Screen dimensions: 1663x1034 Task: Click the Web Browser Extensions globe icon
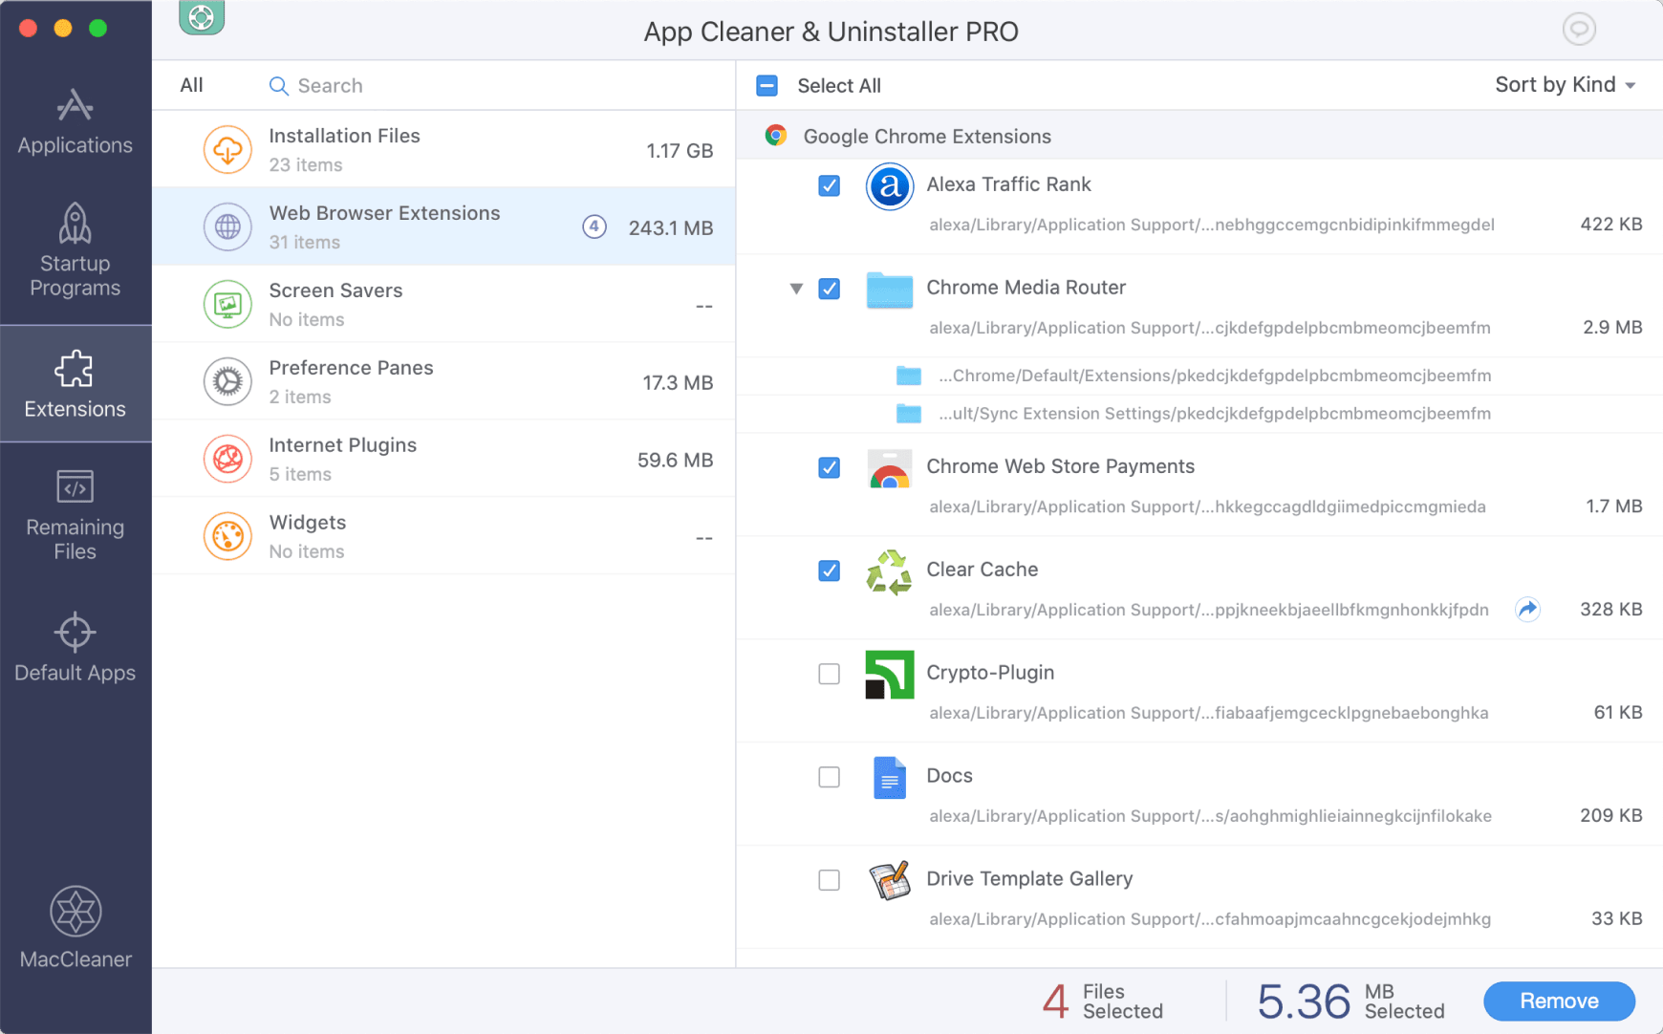[x=227, y=227]
